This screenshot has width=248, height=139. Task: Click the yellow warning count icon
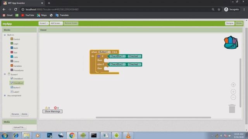46,108
